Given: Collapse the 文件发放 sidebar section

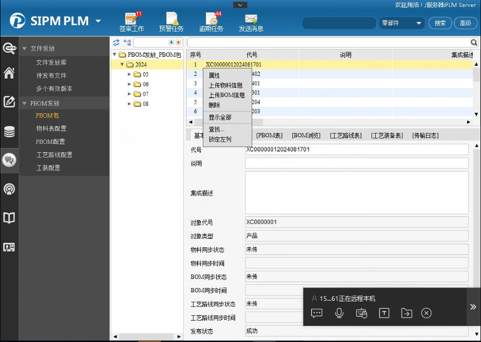Looking at the screenshot, I should click(24, 49).
